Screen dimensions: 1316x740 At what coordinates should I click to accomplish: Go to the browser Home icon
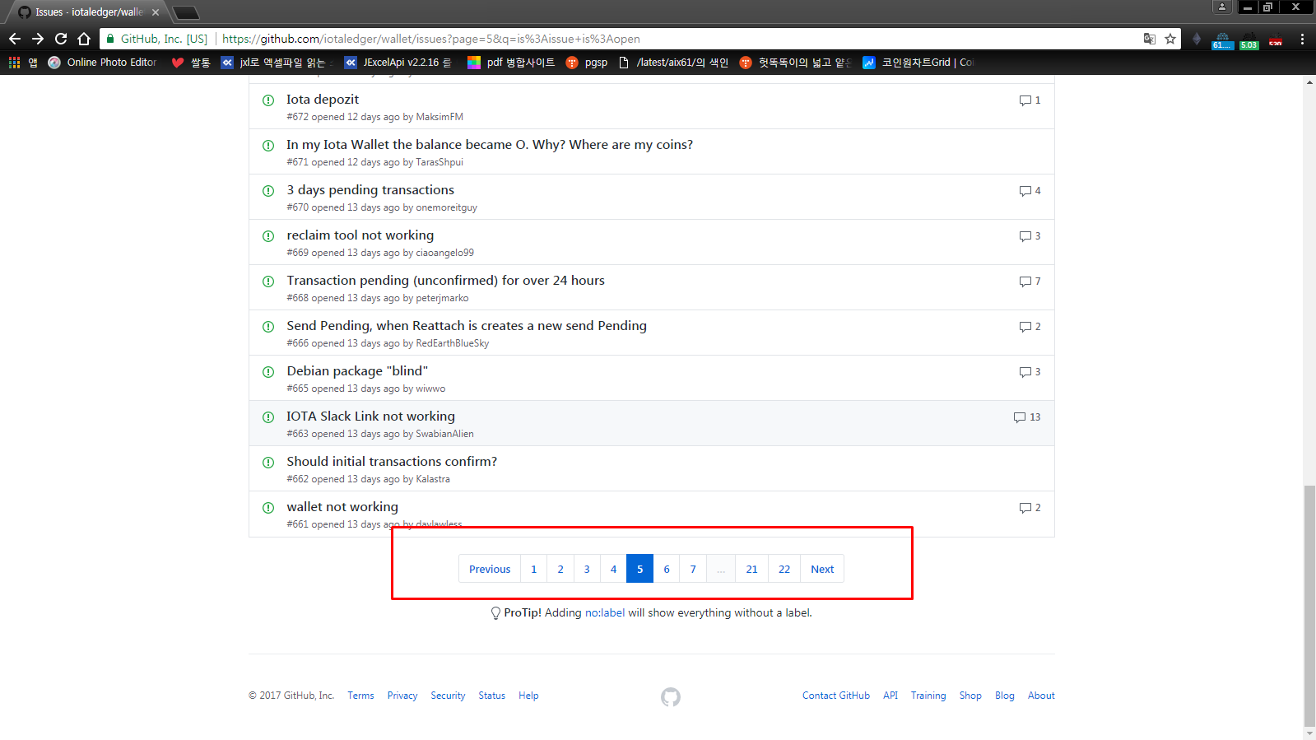84,39
